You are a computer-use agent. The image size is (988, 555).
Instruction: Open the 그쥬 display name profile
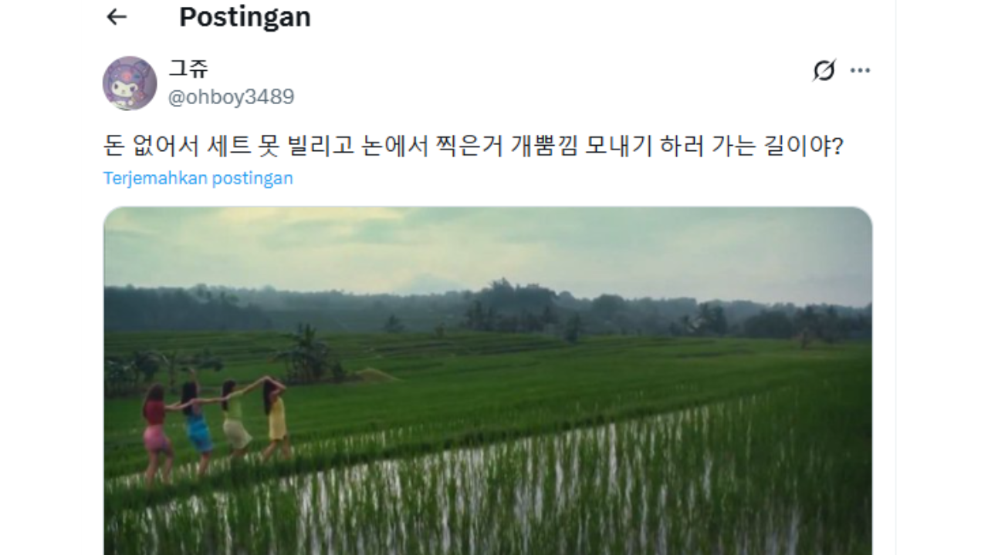pos(189,69)
